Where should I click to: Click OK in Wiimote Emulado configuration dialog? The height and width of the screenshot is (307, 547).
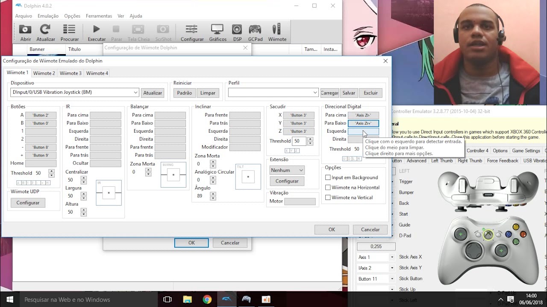(x=332, y=229)
